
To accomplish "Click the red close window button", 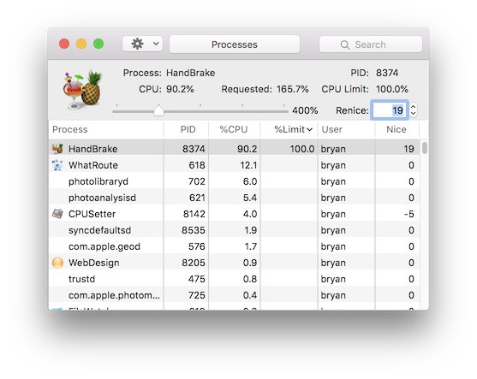I will click(x=64, y=44).
